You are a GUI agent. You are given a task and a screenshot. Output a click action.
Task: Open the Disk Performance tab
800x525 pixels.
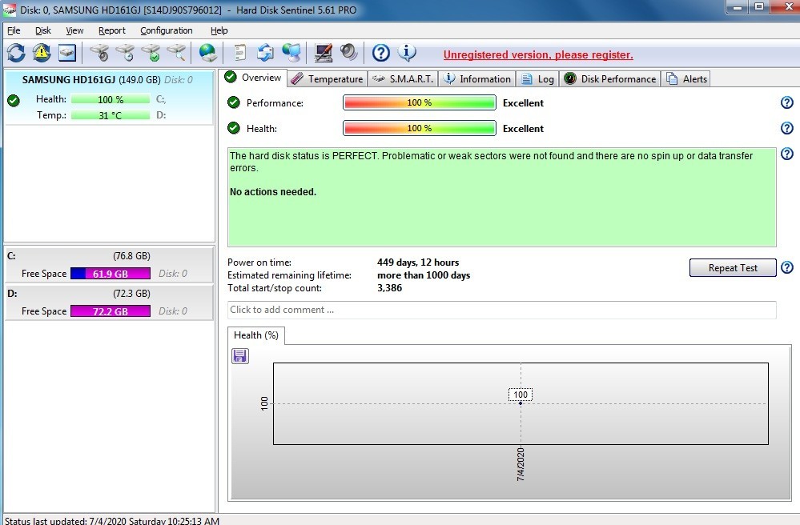tap(610, 78)
